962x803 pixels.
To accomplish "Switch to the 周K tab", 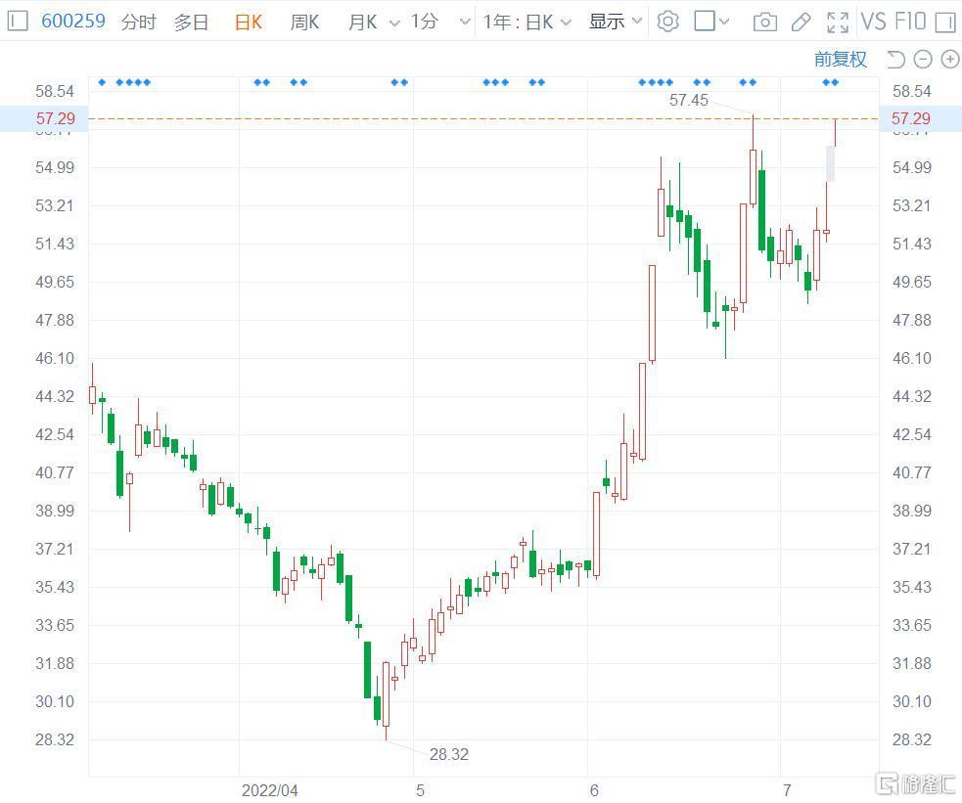I will 305,22.
